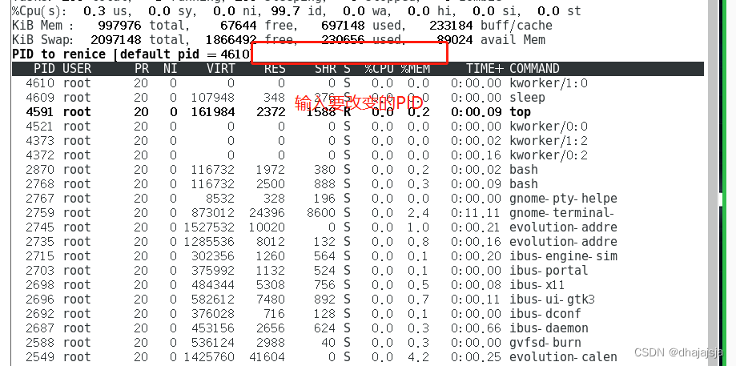
Task: Click the 2097148 swap total value
Action: pyautogui.click(x=116, y=40)
